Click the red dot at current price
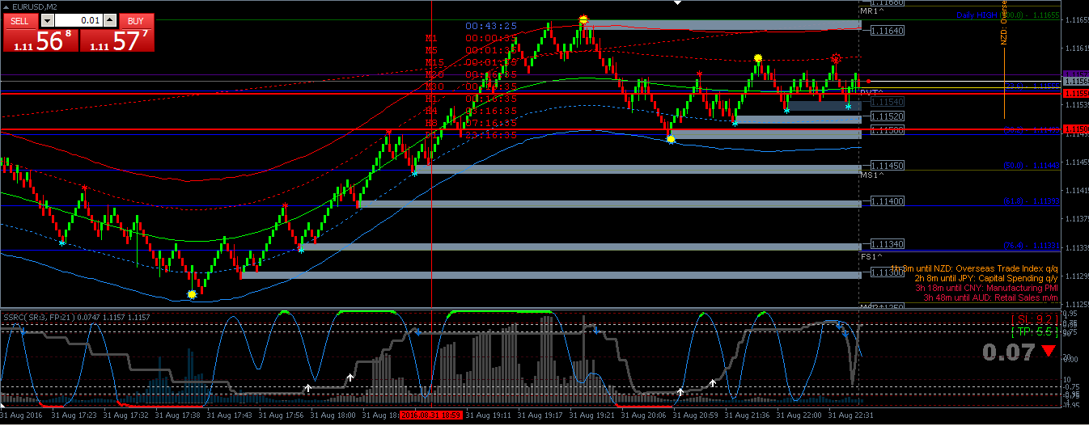Screen dimensions: 1089x426 click(868, 82)
